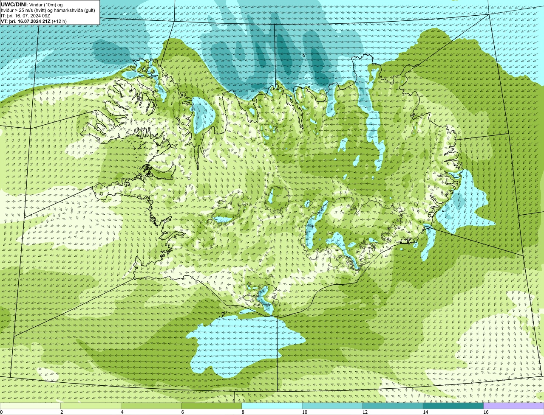Click the legend scale label "10"
Viewport: 544px width, 415px height.
304,412
